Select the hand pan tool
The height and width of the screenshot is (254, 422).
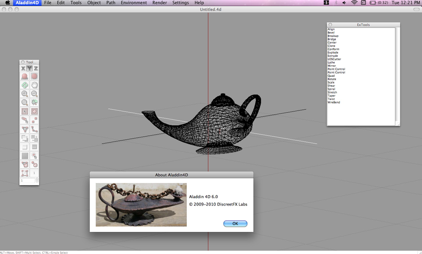tap(34, 85)
